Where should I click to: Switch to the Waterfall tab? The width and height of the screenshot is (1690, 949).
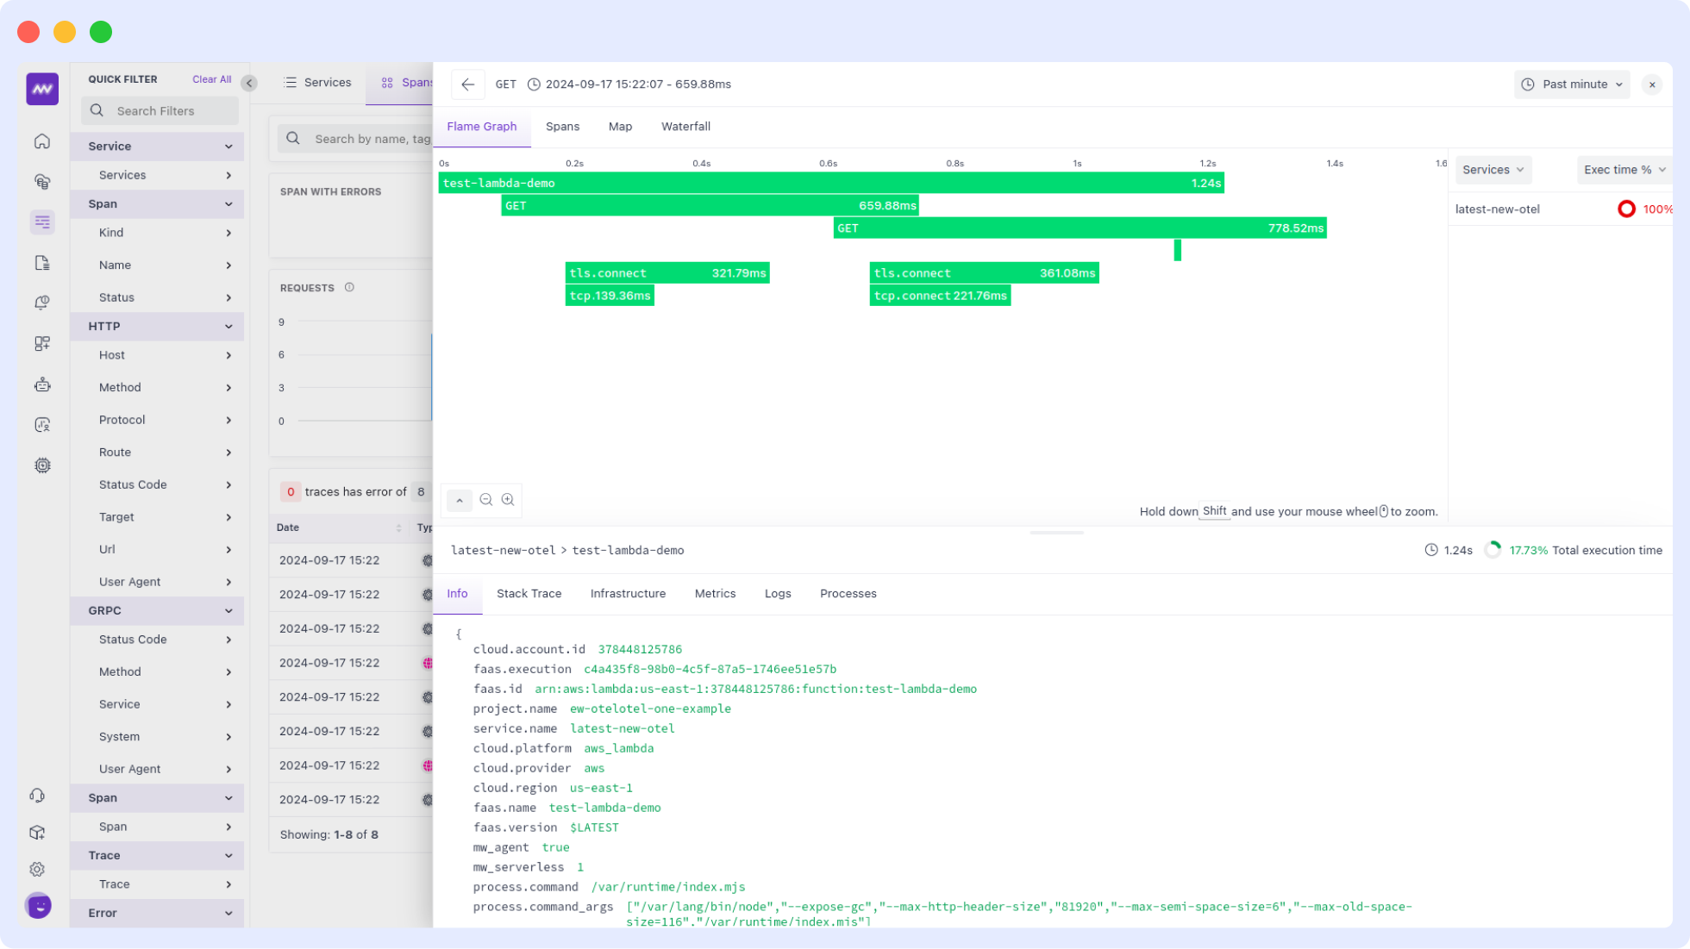[x=685, y=126]
